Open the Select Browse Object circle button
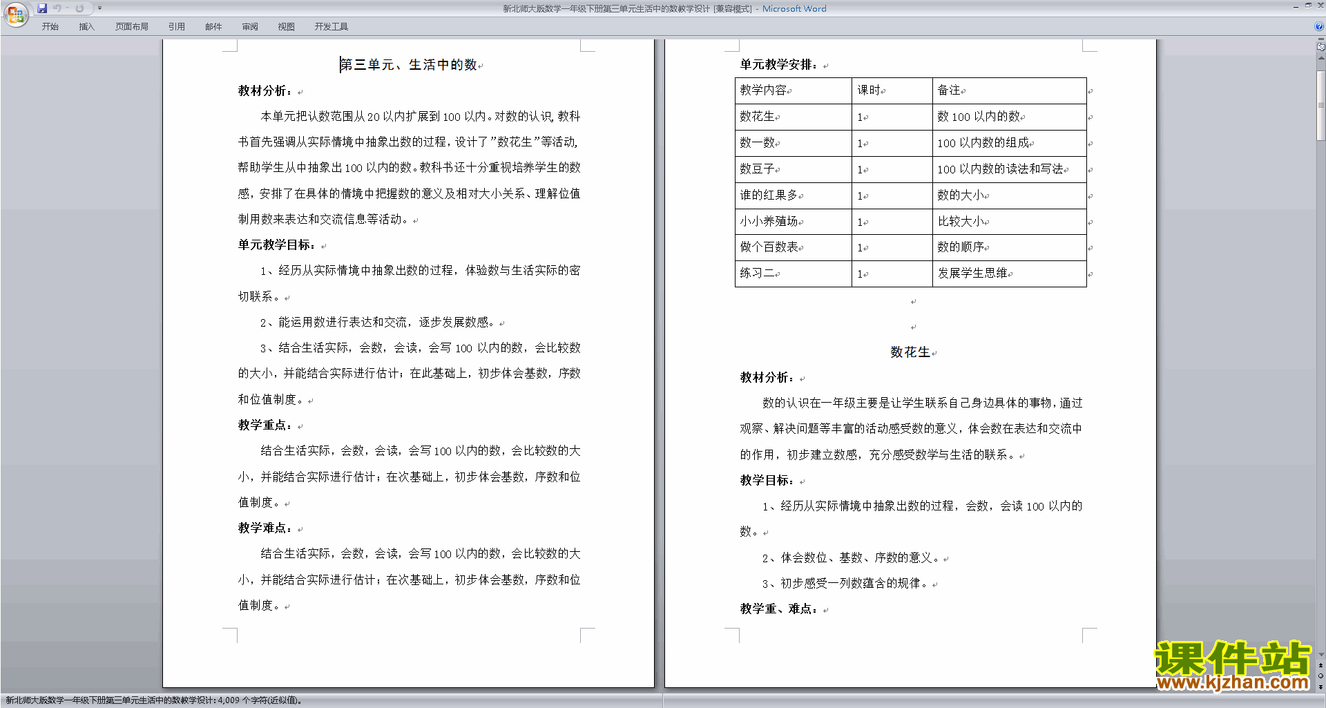Image resolution: width=1326 pixels, height=708 pixels. [1321, 676]
